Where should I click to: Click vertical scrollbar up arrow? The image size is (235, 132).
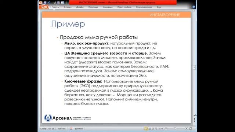pyautogui.click(x=194, y=11)
